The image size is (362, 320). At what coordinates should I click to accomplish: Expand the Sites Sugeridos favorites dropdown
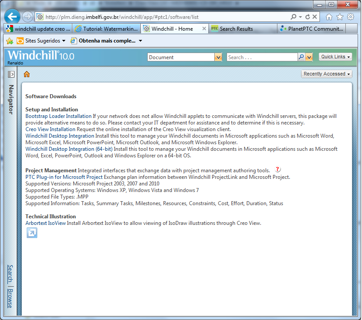click(x=64, y=41)
